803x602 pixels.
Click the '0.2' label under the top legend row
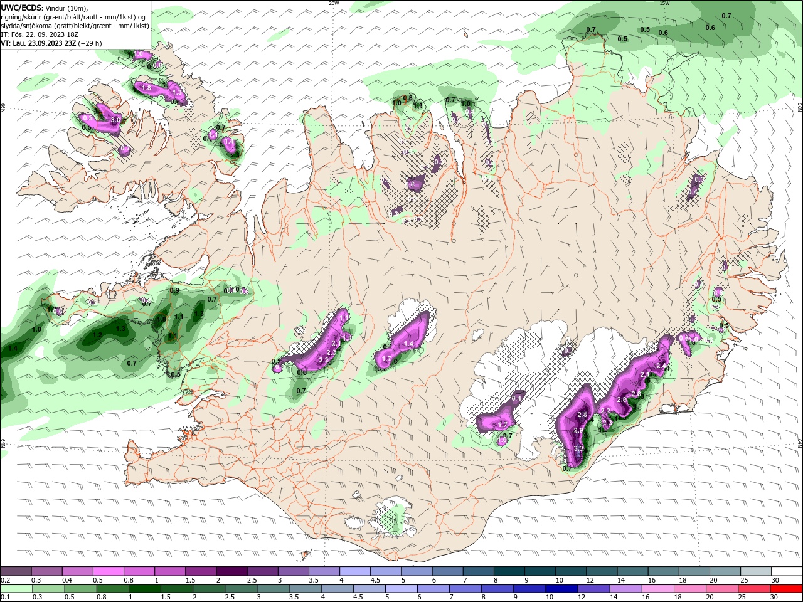click(x=5, y=580)
